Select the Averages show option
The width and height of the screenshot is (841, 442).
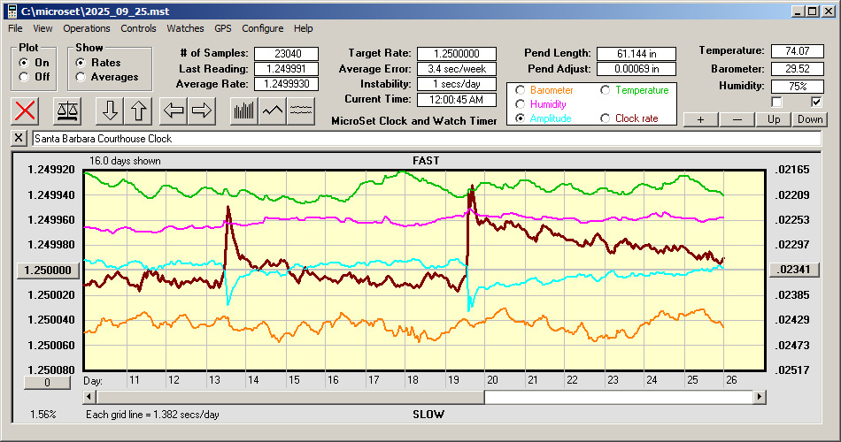tap(81, 77)
